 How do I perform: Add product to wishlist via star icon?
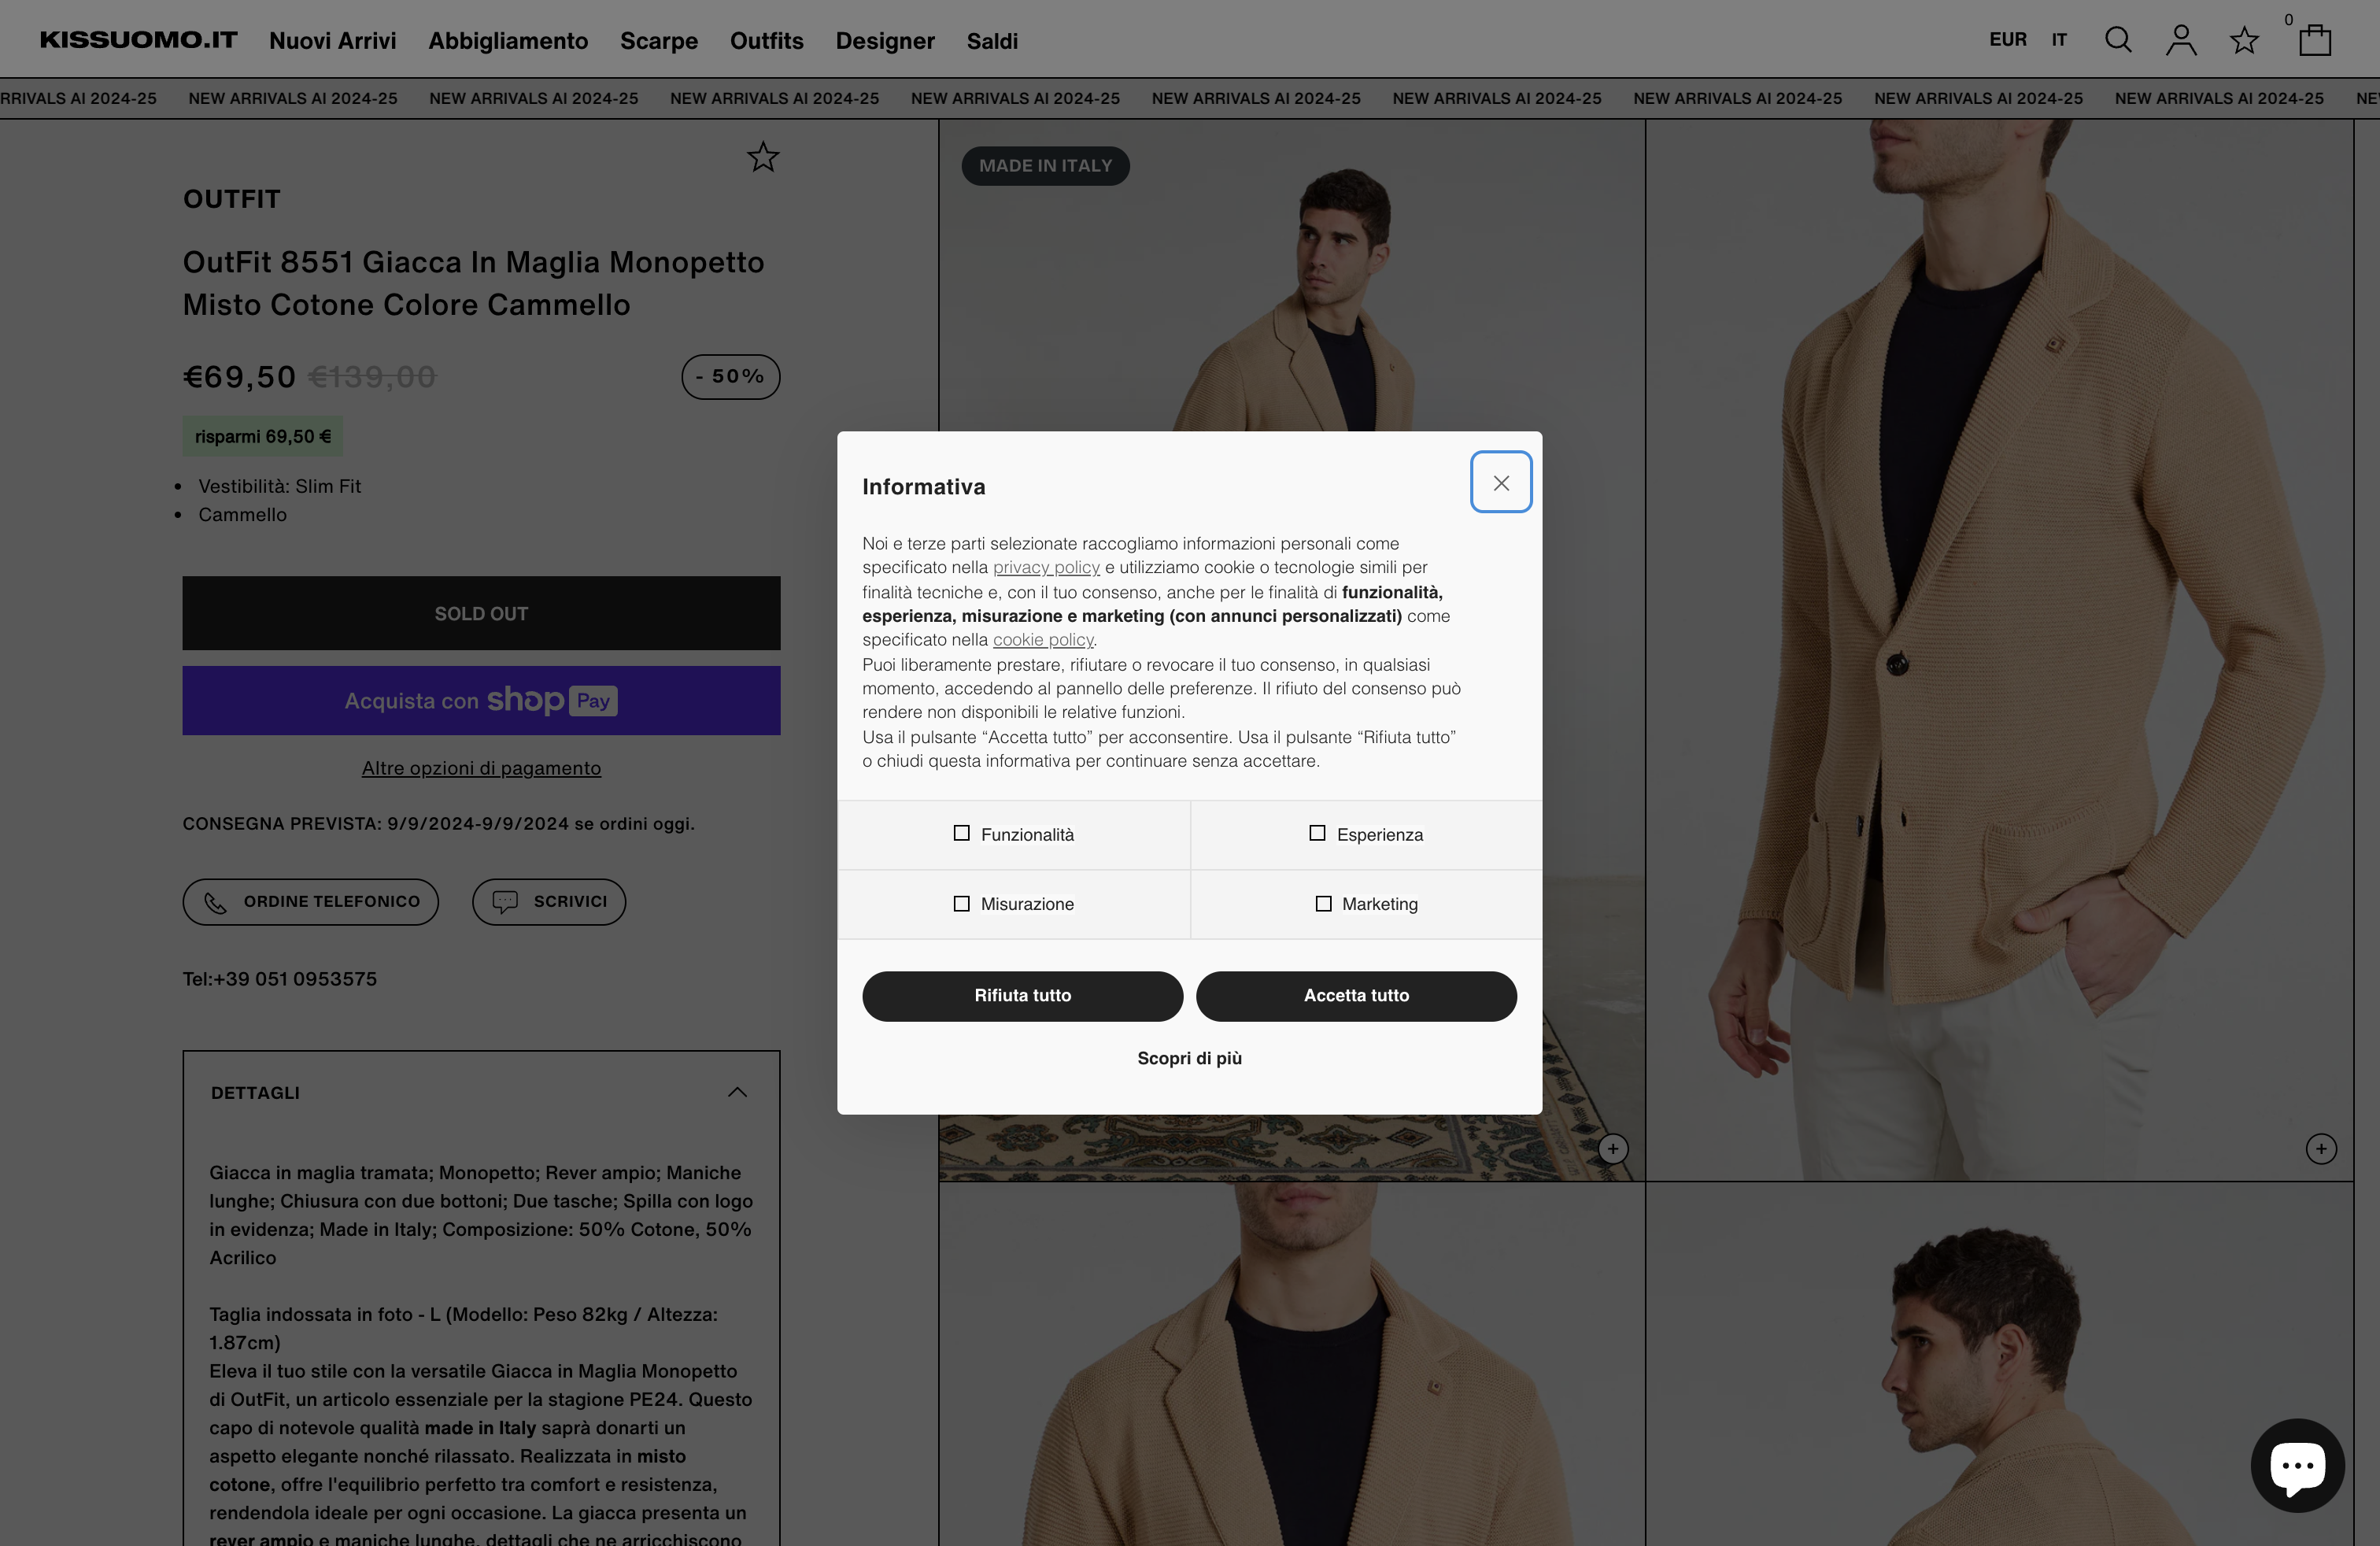coord(763,157)
